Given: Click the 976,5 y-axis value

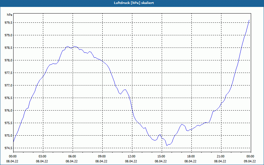Looking at the screenshot, I should pyautogui.click(x=9, y=98).
